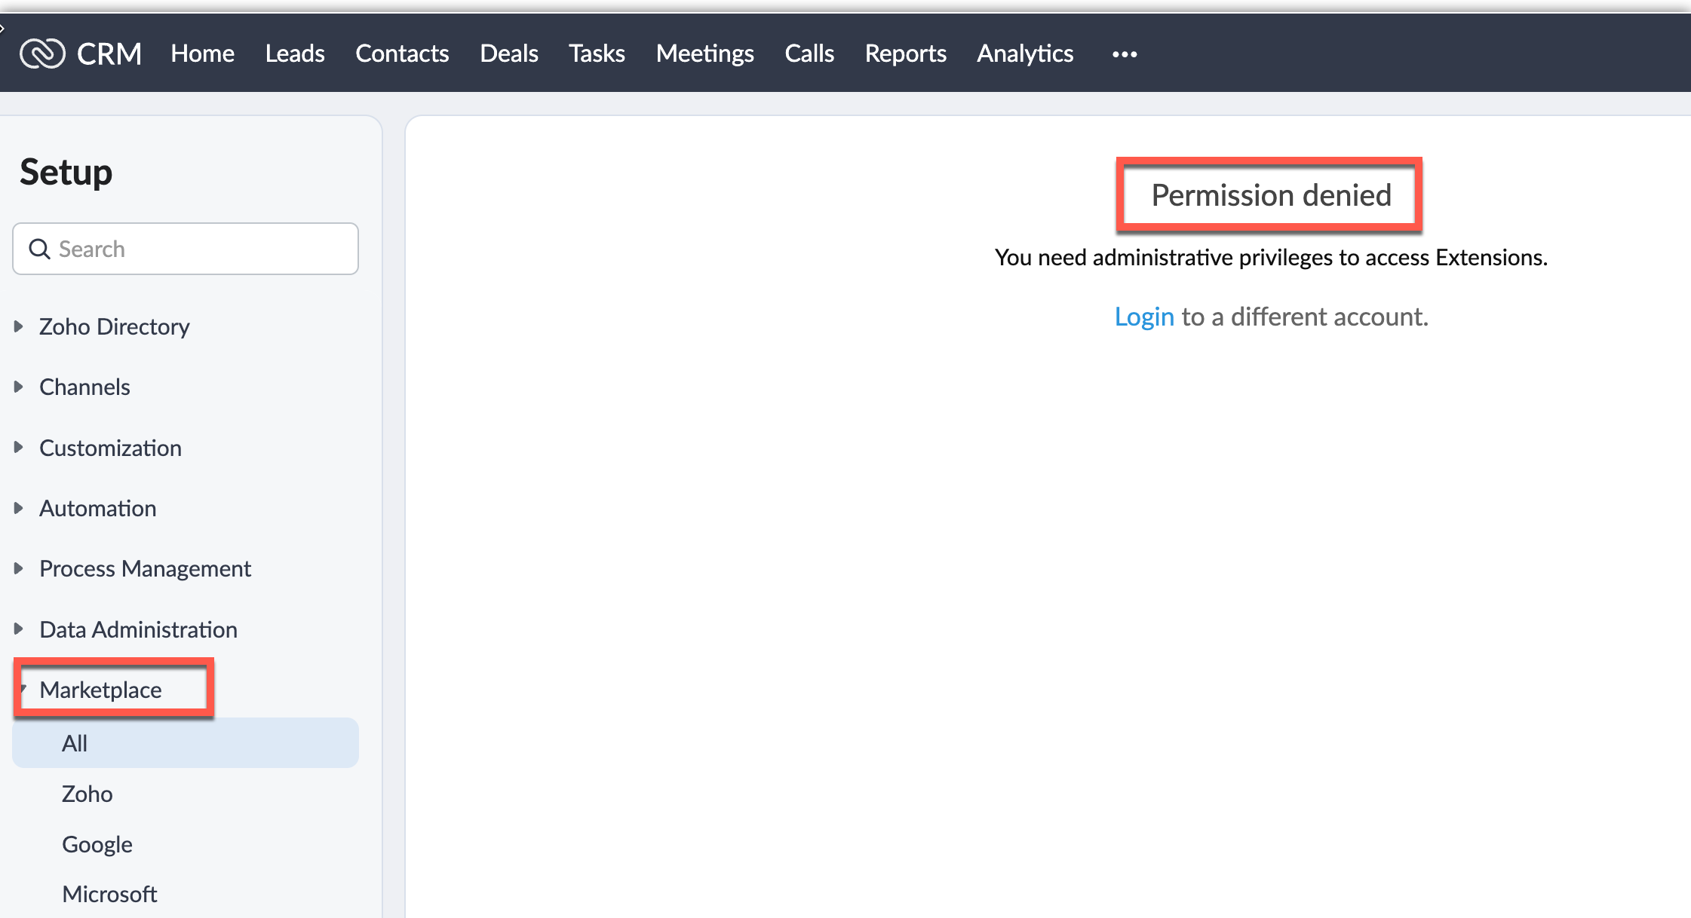The image size is (1691, 918).
Task: Go to the Deals tab
Action: tap(508, 54)
